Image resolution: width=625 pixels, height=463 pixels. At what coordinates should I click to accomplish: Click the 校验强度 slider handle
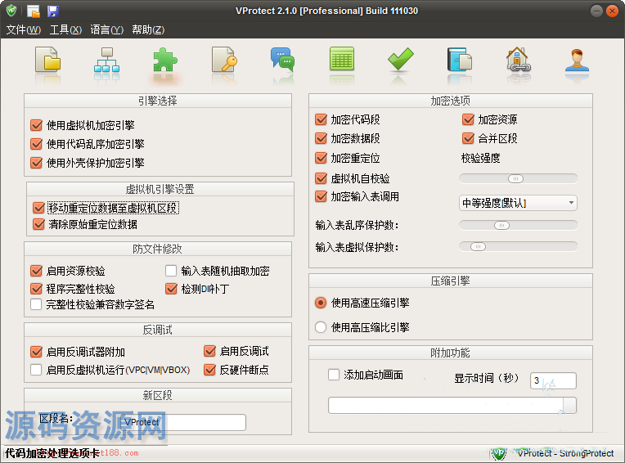click(515, 179)
